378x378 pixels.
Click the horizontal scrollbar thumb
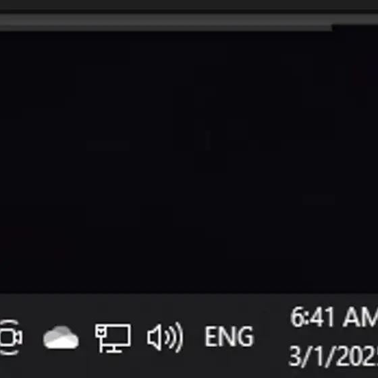tap(166, 22)
